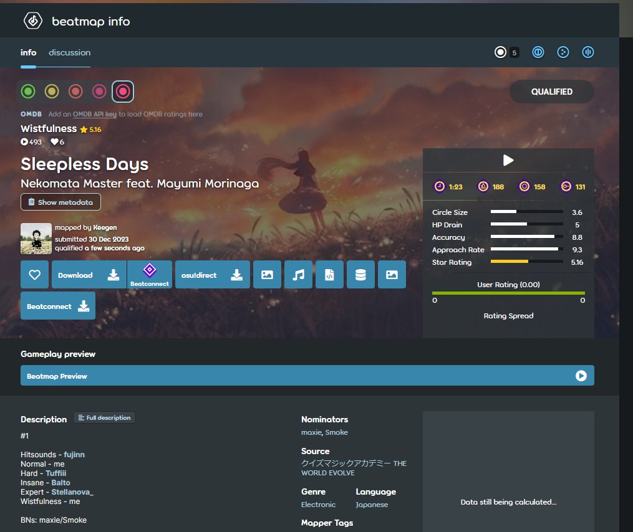Click the first image icon button after osu!direct
The width and height of the screenshot is (633, 532).
coord(268,275)
